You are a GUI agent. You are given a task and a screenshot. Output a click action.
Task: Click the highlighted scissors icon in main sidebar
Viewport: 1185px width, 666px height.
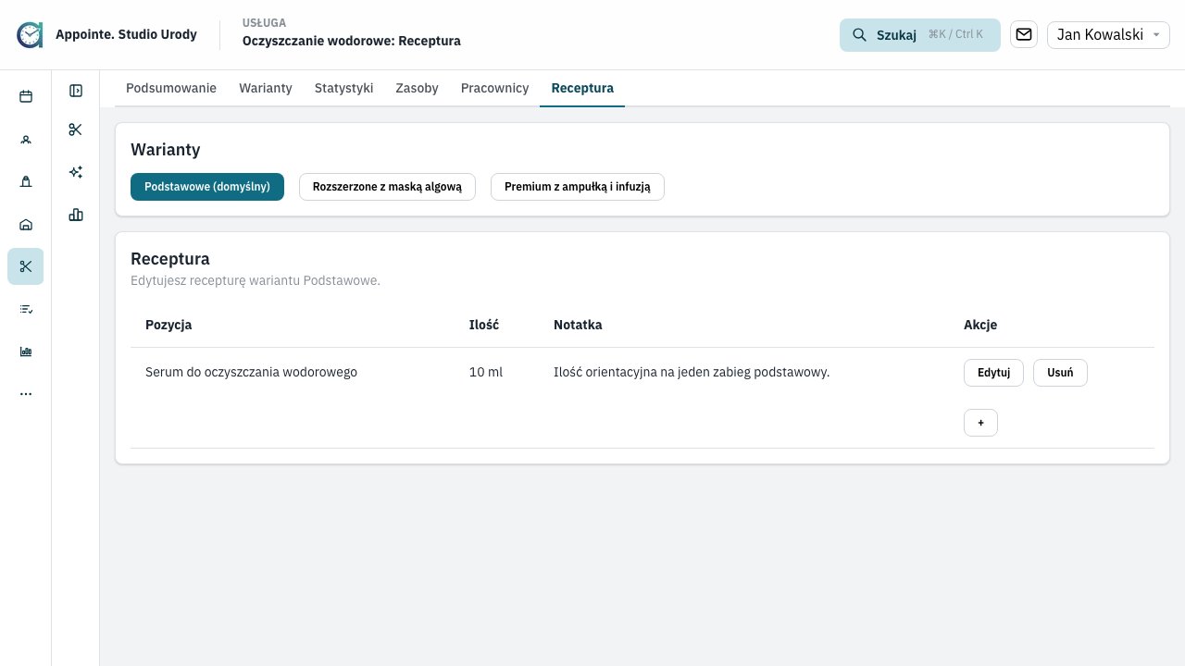point(26,266)
